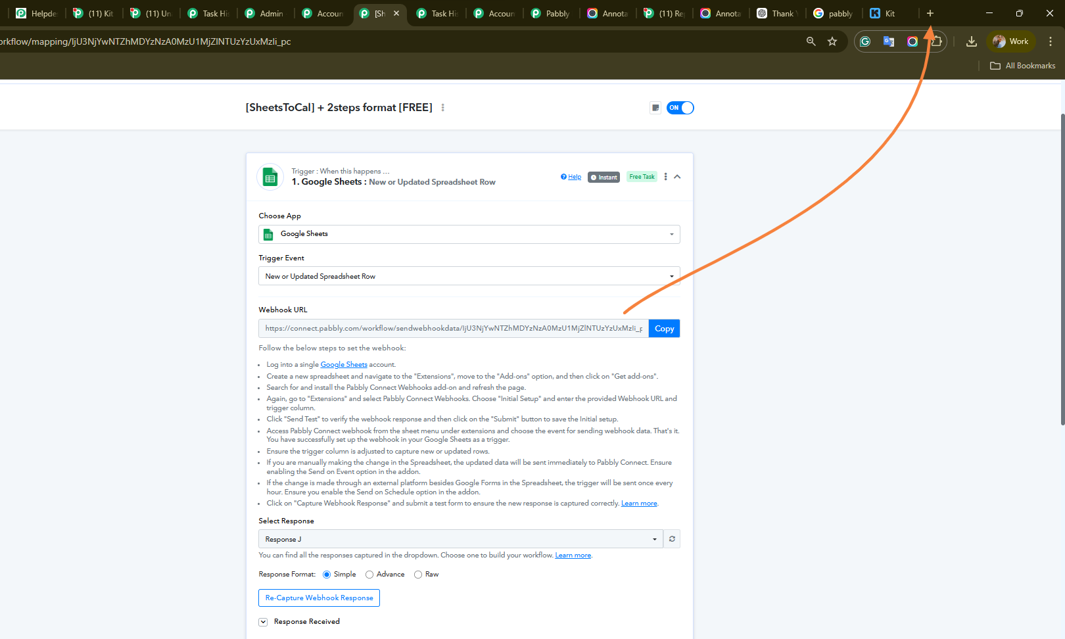
Task: Click the Grammarly extension icon
Action: pos(865,41)
